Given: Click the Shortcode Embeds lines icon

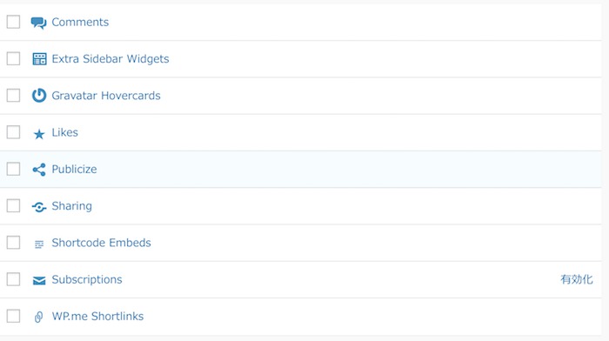Looking at the screenshot, I should tap(39, 244).
